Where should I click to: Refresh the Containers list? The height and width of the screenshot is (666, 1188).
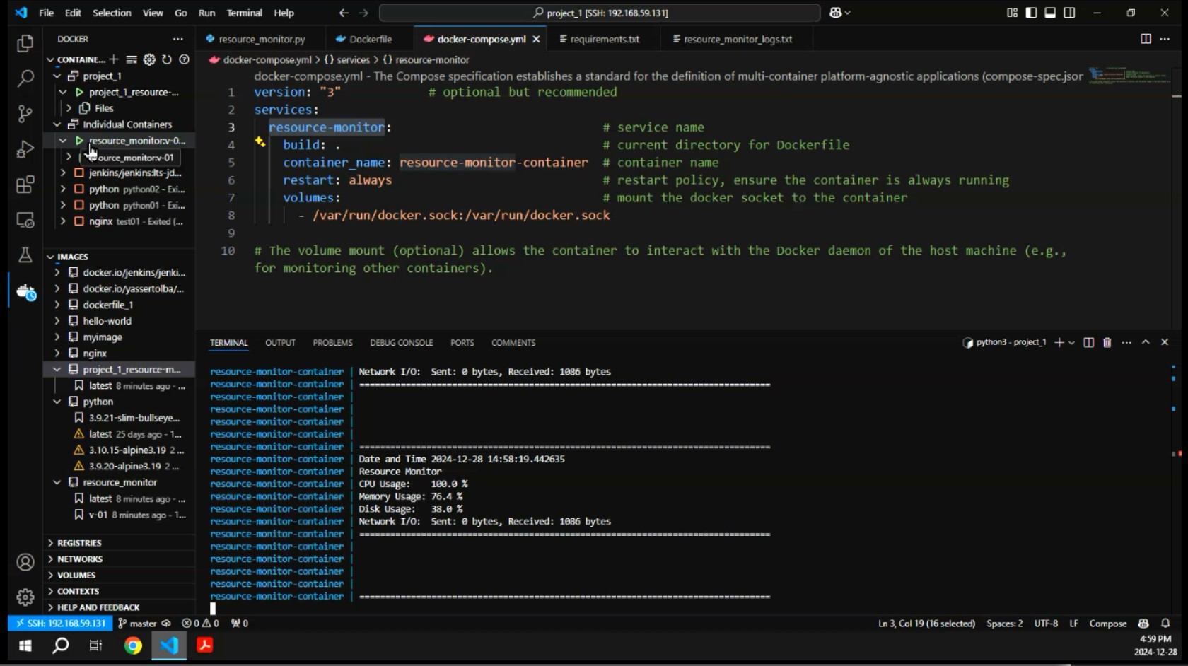pos(167,59)
